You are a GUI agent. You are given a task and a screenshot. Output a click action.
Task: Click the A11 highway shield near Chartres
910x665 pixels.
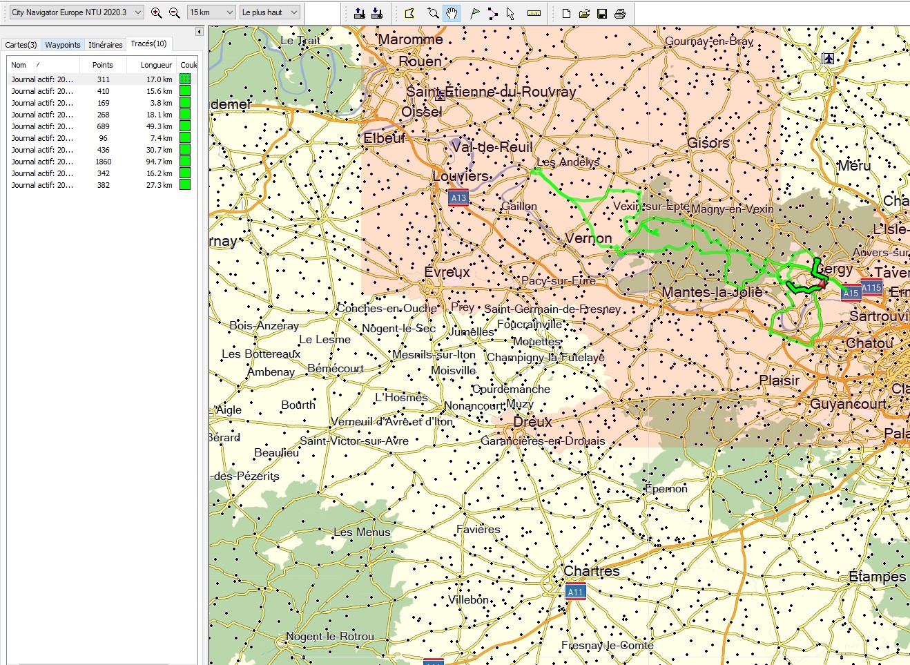(575, 592)
